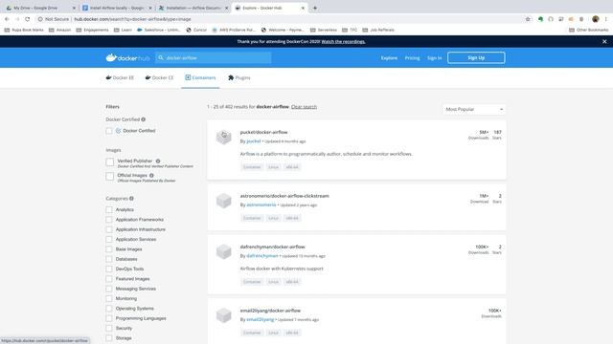This screenshot has width=613, height=344.
Task: Open Engagements bookmarks folder
Action: coord(92,30)
